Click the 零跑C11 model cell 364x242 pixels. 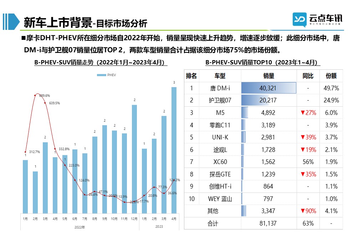coord(220,125)
